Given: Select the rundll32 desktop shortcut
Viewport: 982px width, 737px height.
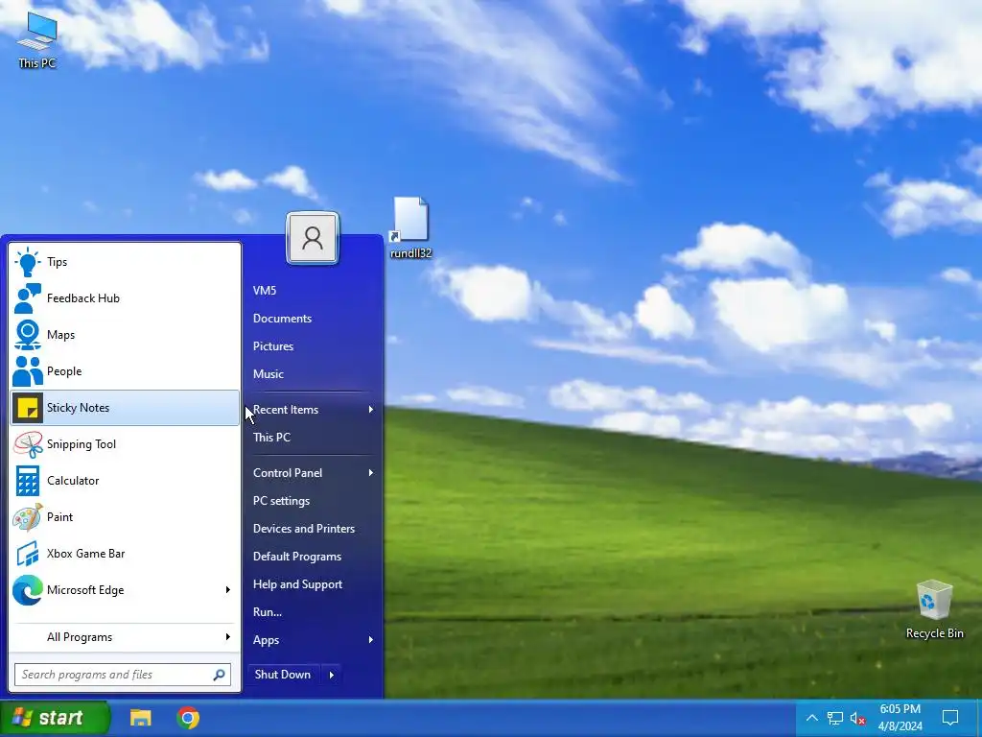Looking at the screenshot, I should point(410,227).
